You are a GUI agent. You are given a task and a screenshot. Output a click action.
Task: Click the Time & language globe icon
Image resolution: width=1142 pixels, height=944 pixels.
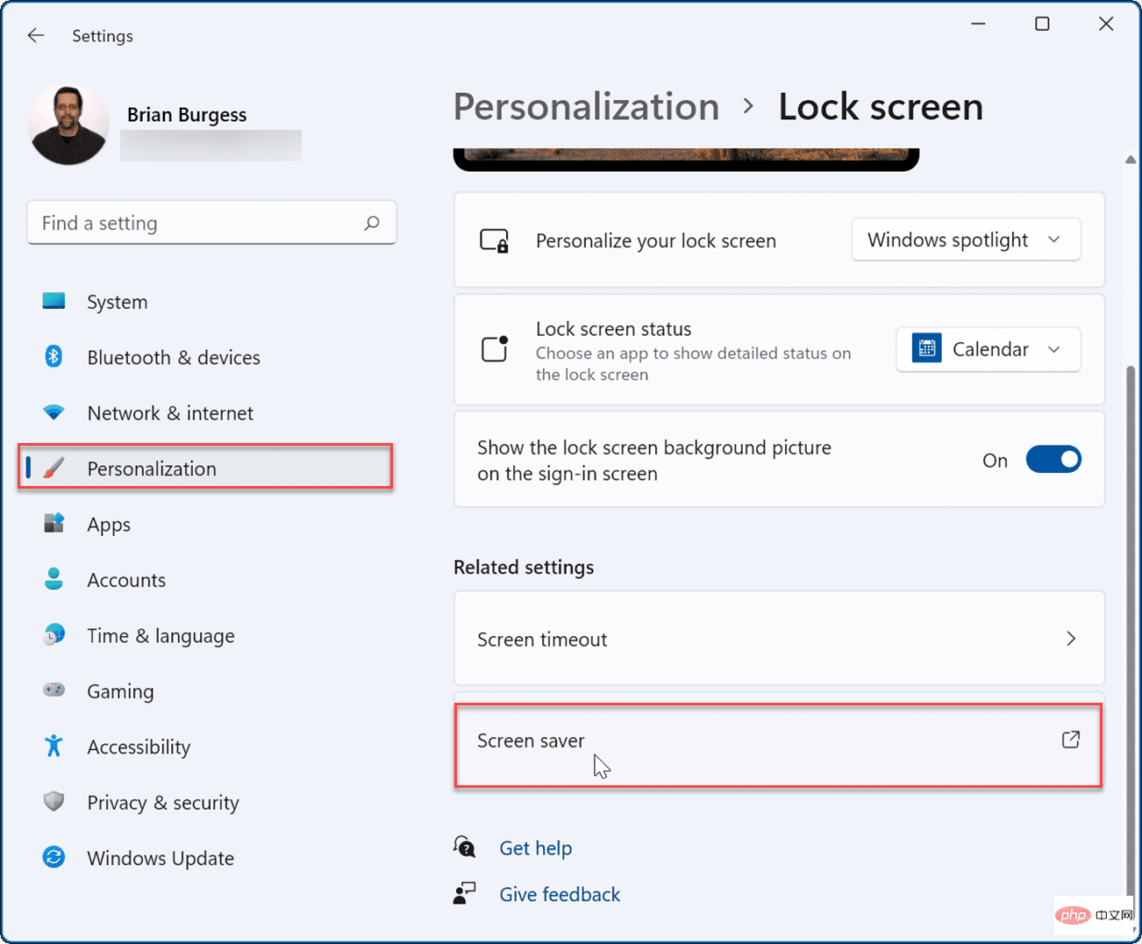tap(54, 634)
